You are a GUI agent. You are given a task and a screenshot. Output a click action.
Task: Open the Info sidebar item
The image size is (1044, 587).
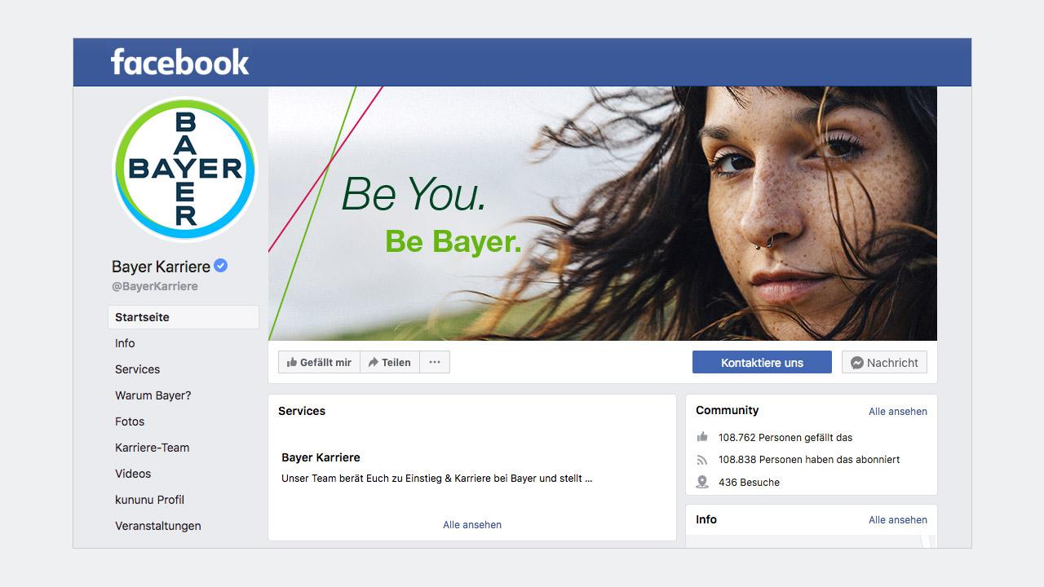coord(125,343)
